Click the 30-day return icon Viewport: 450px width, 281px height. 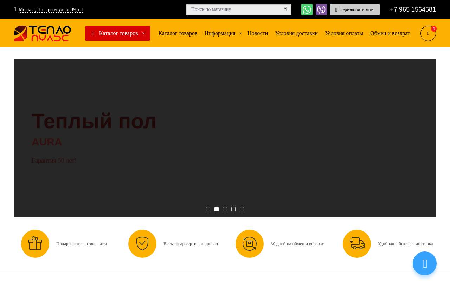[x=250, y=244]
